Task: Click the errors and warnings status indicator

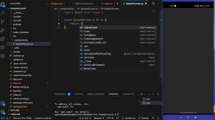Action: pos(6,118)
